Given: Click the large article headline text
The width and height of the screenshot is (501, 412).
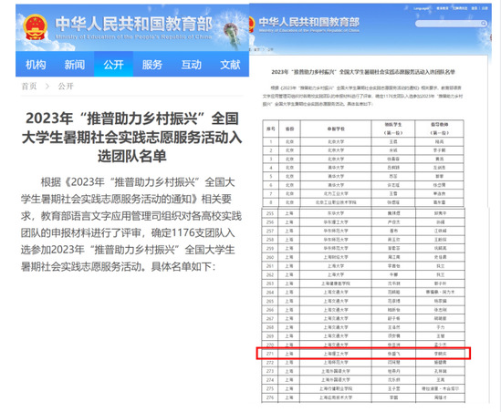Looking at the screenshot, I should [132, 138].
